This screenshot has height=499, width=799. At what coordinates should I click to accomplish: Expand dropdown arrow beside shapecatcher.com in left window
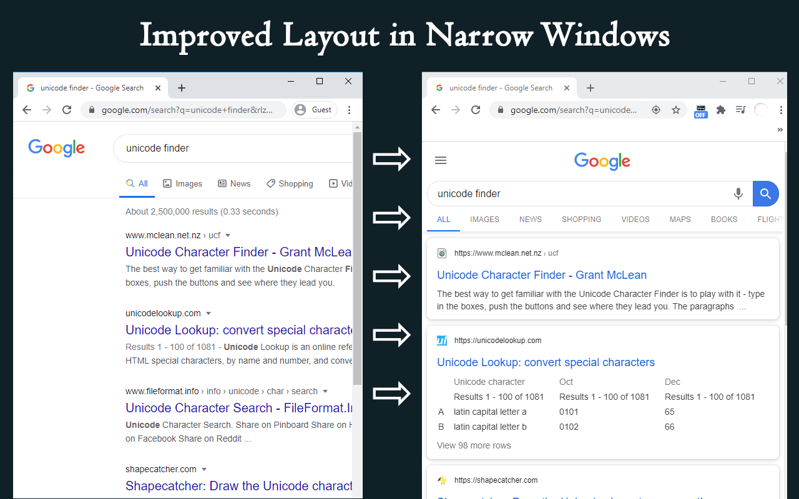204,470
